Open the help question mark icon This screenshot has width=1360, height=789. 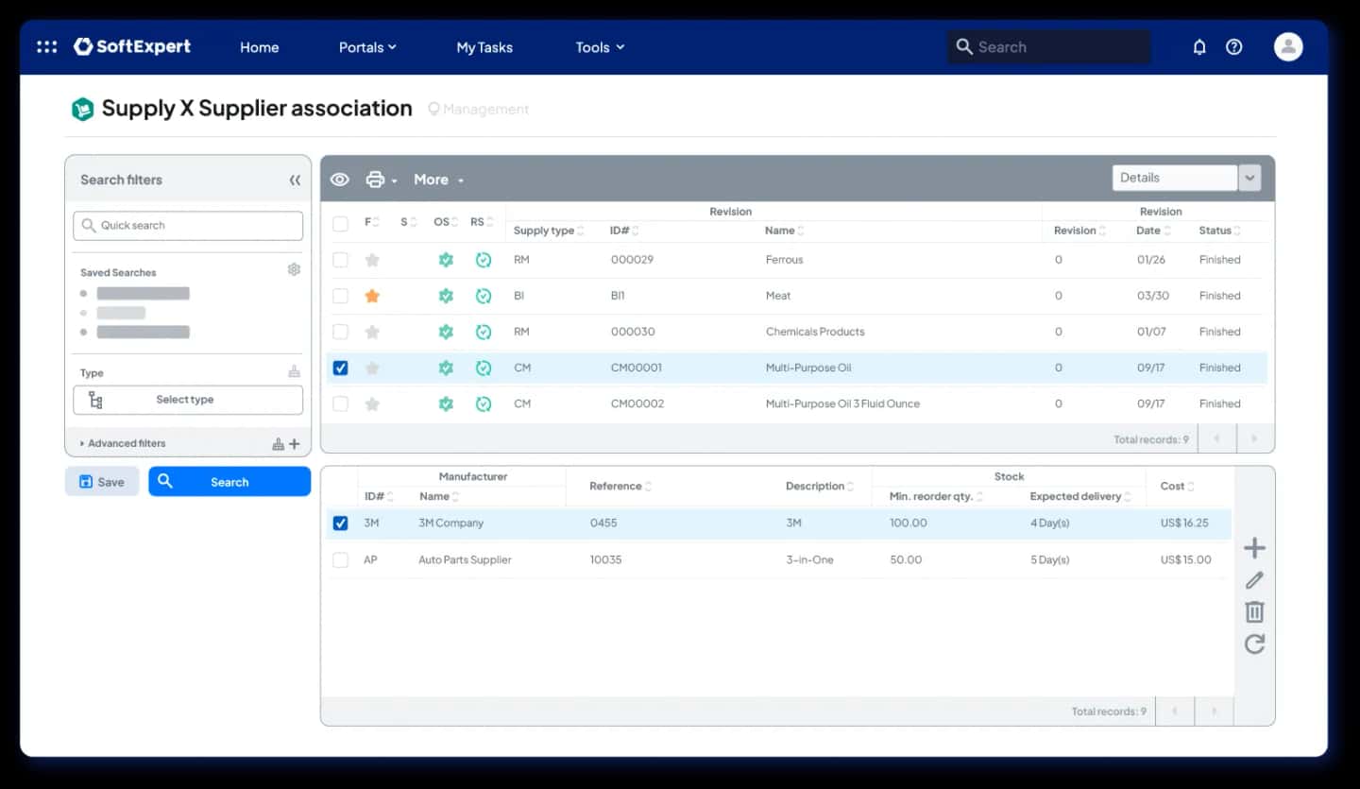coord(1234,46)
